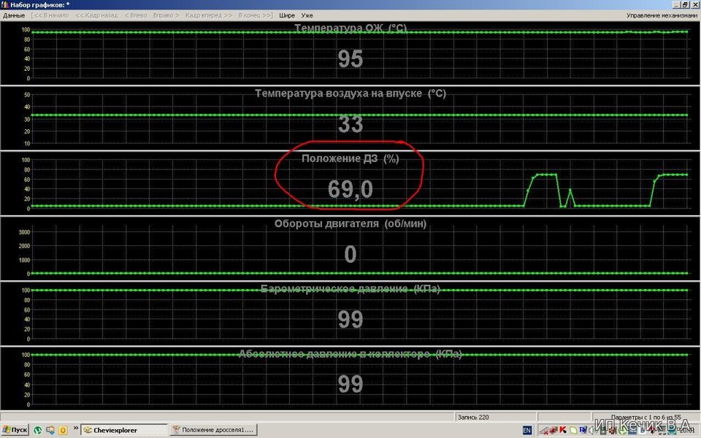This screenshot has width=701, height=438.
Task: Close the Набор графиков window
Action: 695,4
